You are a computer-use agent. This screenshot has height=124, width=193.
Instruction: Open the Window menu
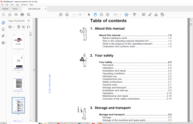[24, 5]
